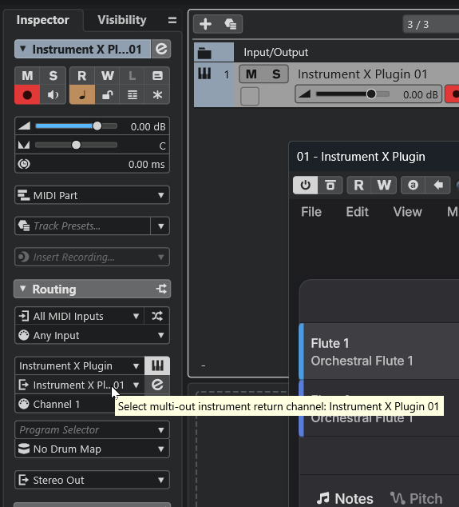
Task: Open Instrument X Plugin instrument selector
Action: point(79,365)
